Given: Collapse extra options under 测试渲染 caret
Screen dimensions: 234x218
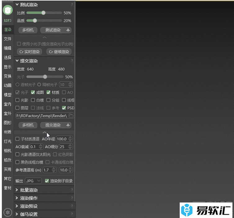Looking at the screenshot, I should coord(45,37).
